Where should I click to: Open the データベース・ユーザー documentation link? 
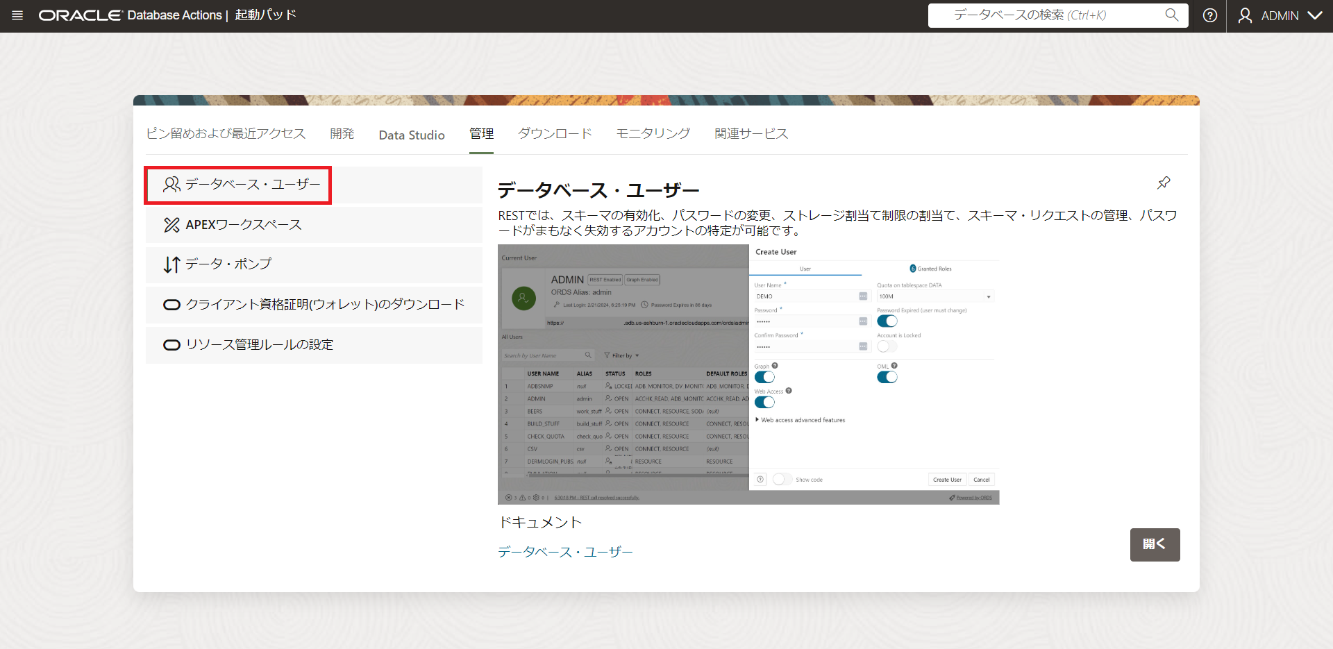click(x=564, y=552)
